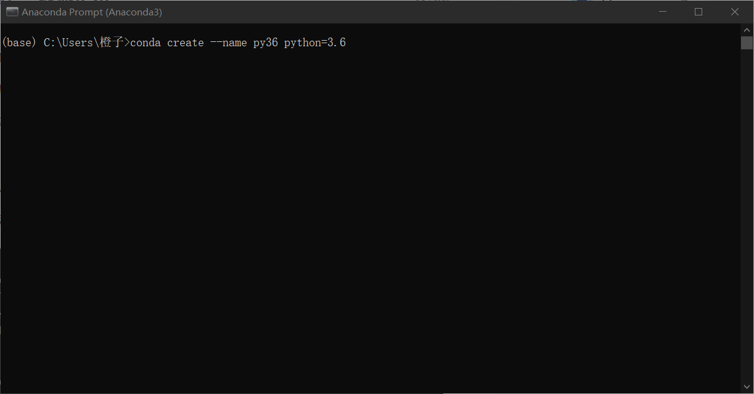Screen dimensions: 754x394
Task: Click the python=3.6 version argument text
Action: 314,42
